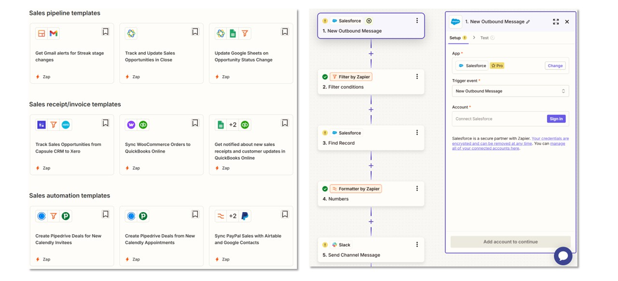Open the Trigger event dropdown
The height and width of the screenshot is (281, 618).
pos(510,91)
